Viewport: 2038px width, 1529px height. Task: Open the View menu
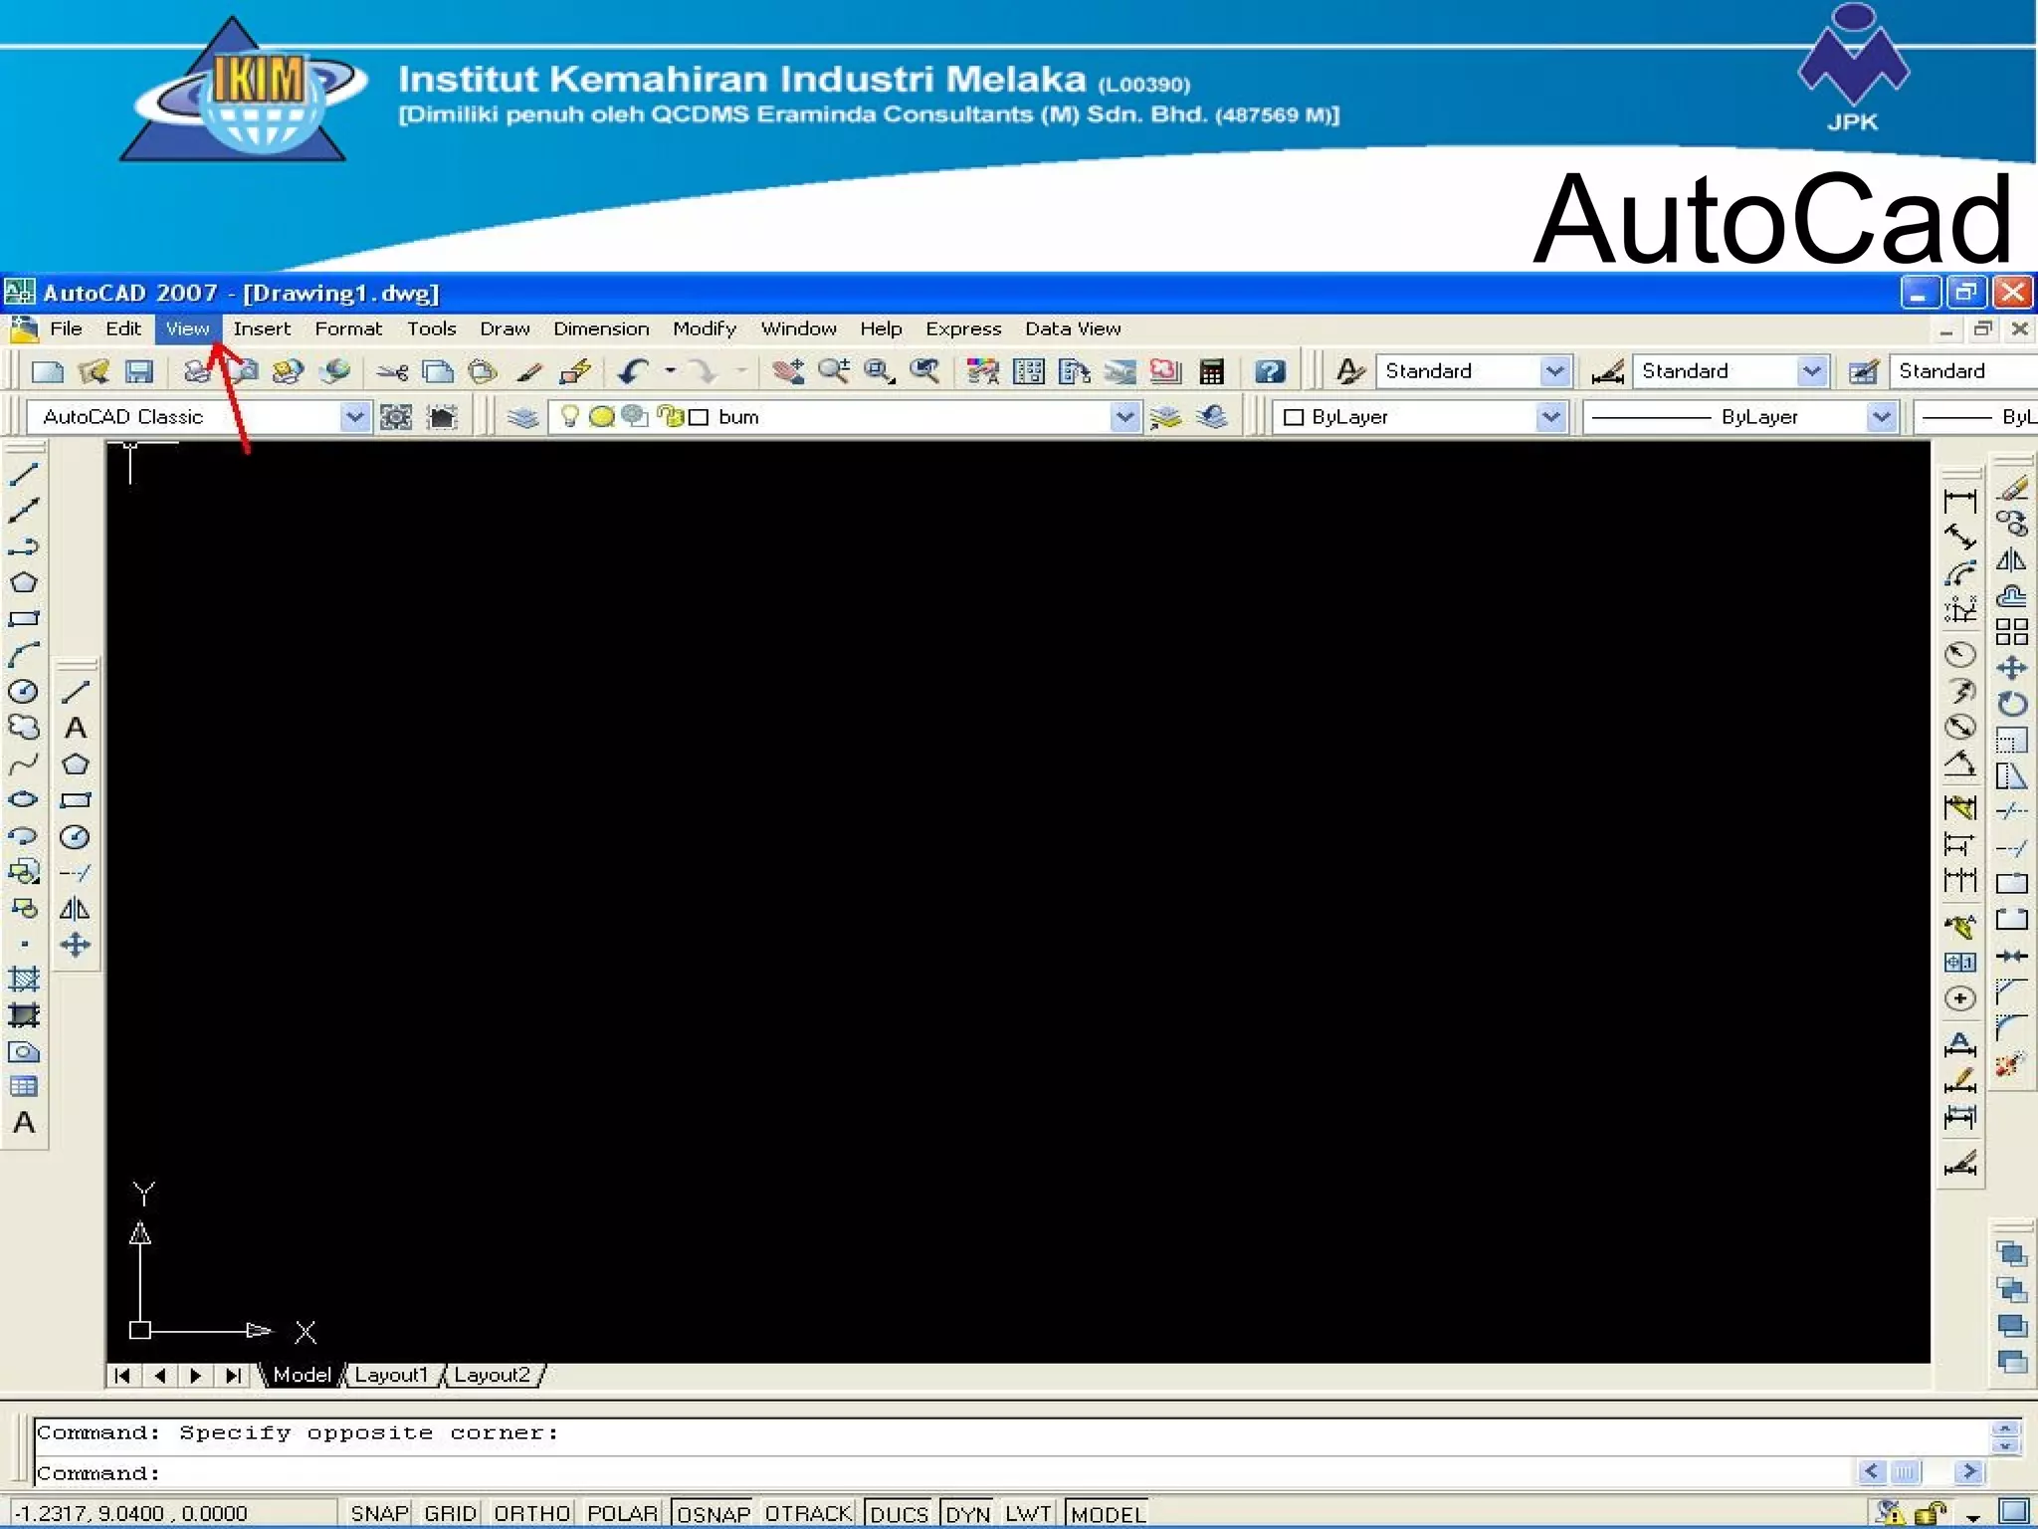click(x=187, y=328)
